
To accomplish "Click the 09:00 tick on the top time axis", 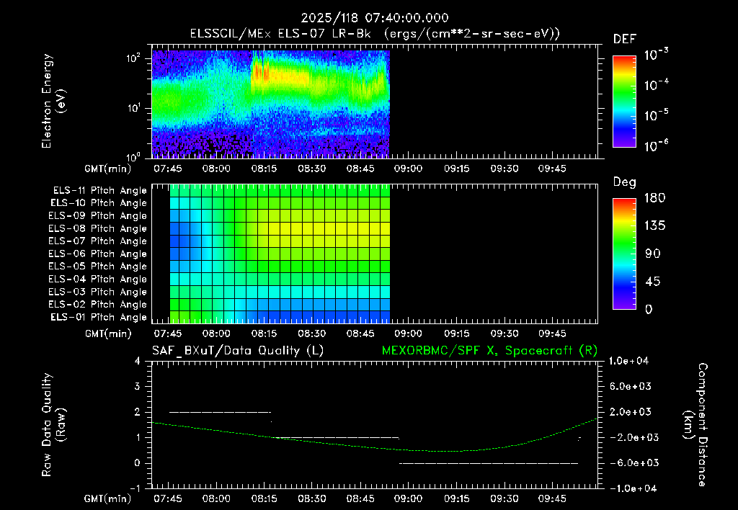I will point(408,169).
